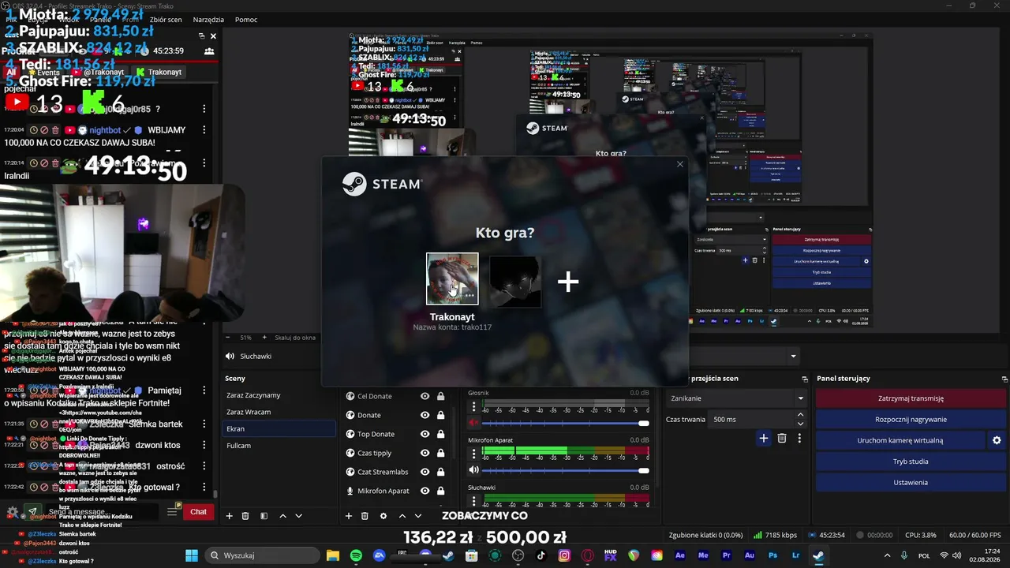1010x568 pixels.
Task: Move selected source down
Action: coord(417,516)
